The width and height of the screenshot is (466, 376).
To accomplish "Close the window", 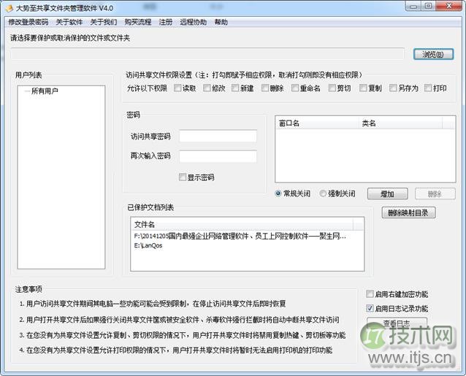I will (448, 7).
